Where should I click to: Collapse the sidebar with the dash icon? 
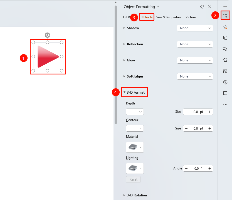(x=225, y=7)
